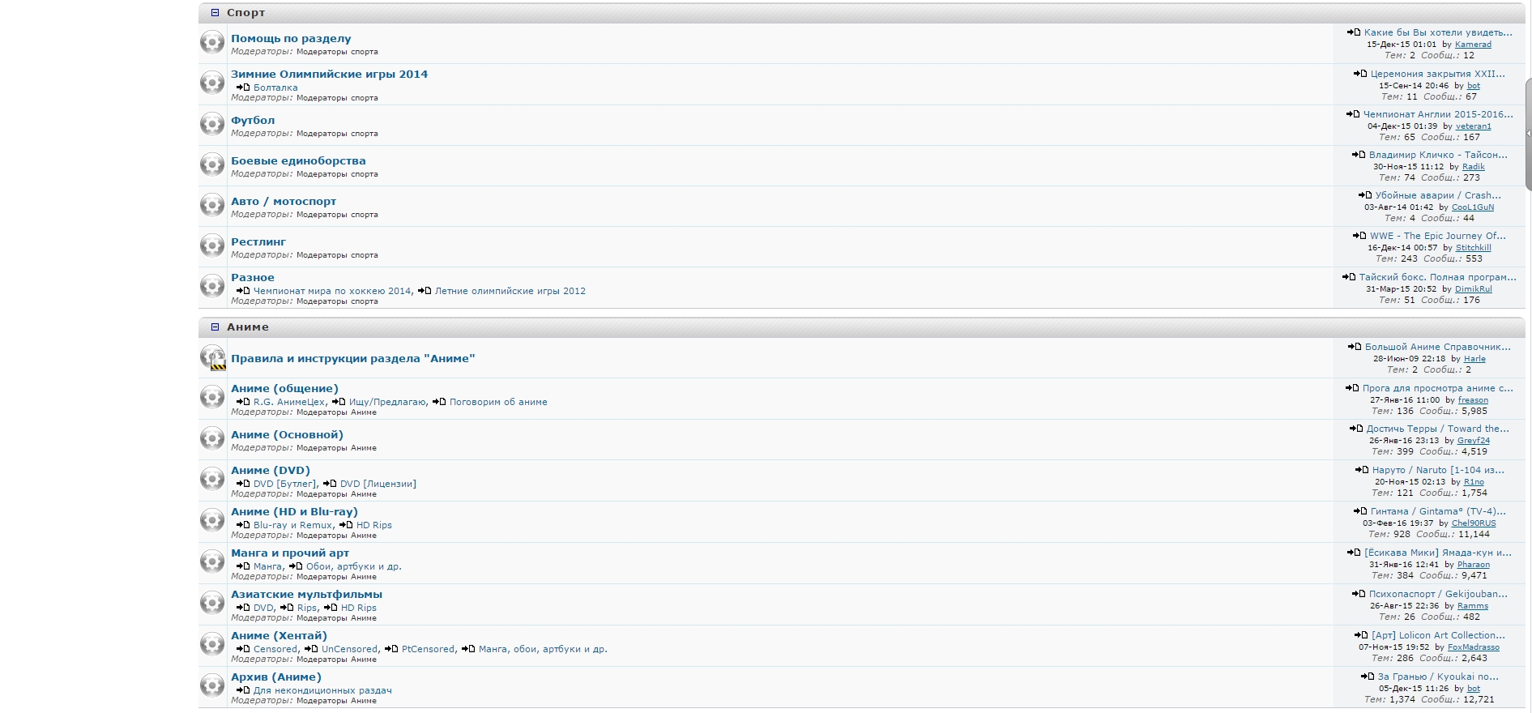Image resolution: width=1532 pixels, height=713 pixels.
Task: Open Манга и прочий арт forum
Action: [290, 553]
